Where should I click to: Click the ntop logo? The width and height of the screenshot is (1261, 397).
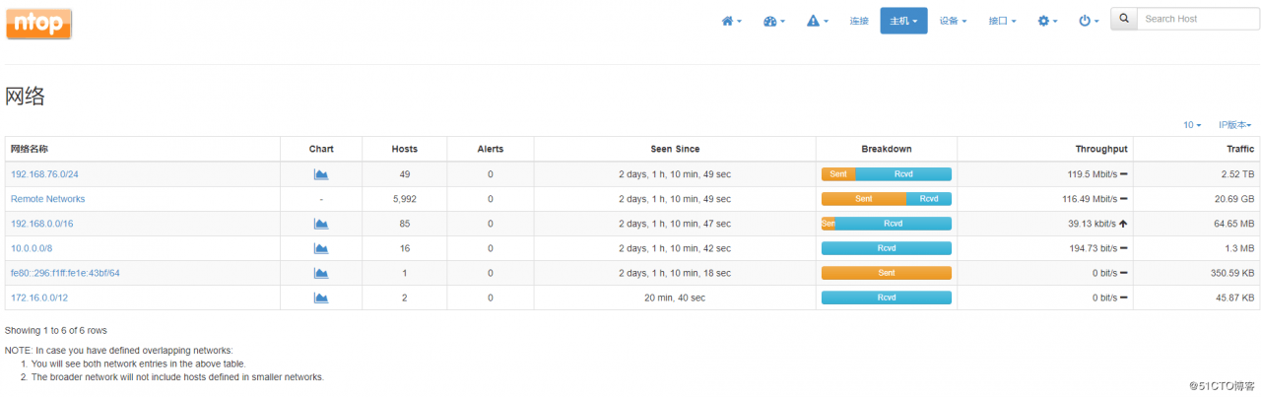click(38, 24)
